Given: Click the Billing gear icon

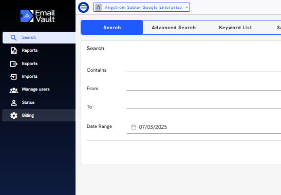Looking at the screenshot, I should click(x=14, y=116).
